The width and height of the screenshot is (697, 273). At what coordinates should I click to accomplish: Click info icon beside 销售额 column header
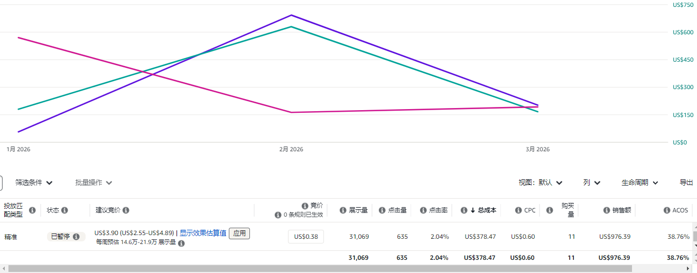[x=607, y=210]
